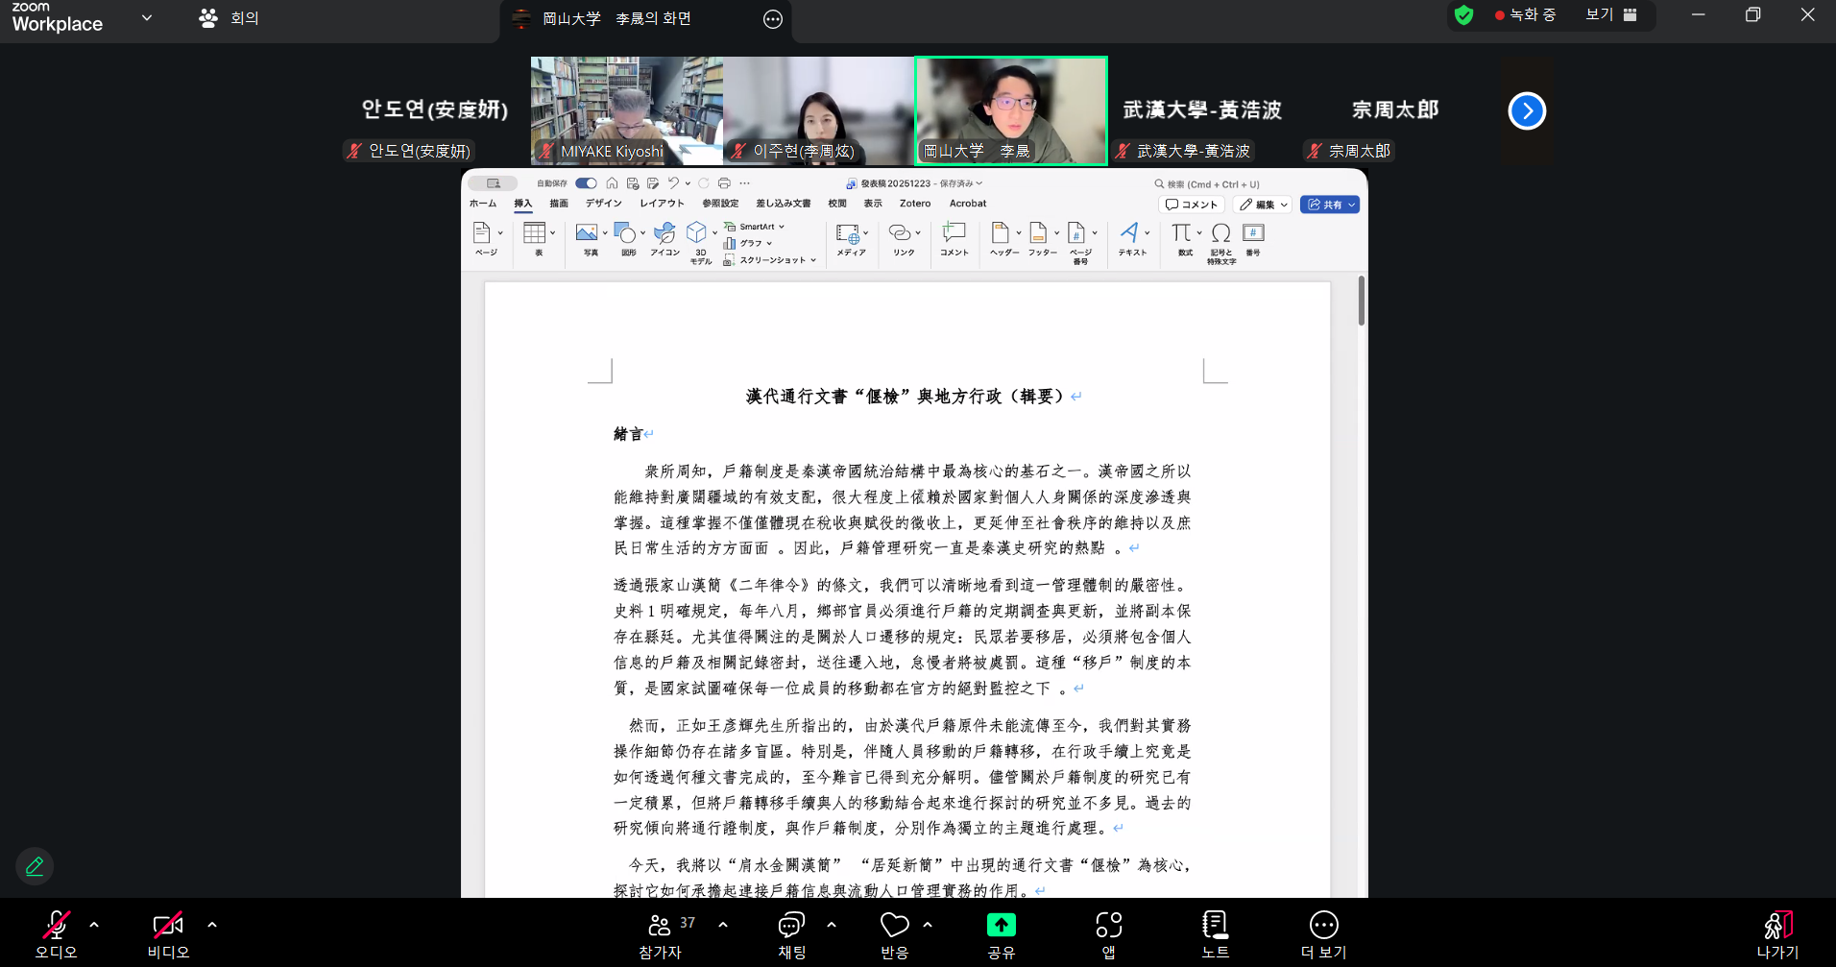Open the Zoom Workplace dropdown chevron
Screen dimensions: 1836x967
pyautogui.click(x=147, y=17)
